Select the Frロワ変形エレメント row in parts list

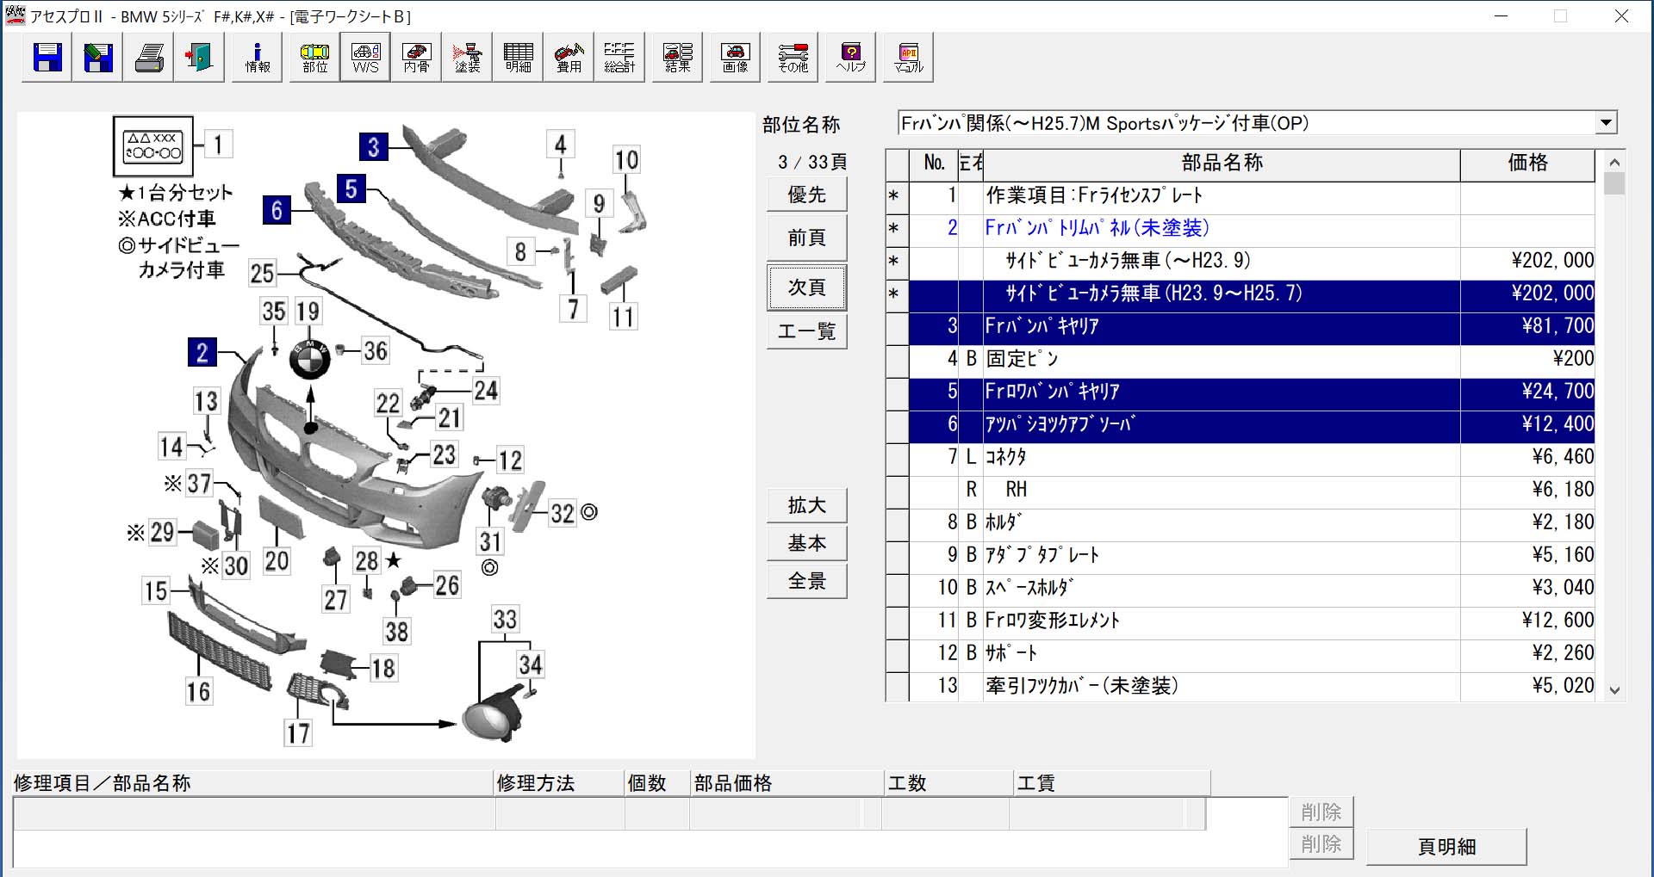pyautogui.click(x=1223, y=621)
